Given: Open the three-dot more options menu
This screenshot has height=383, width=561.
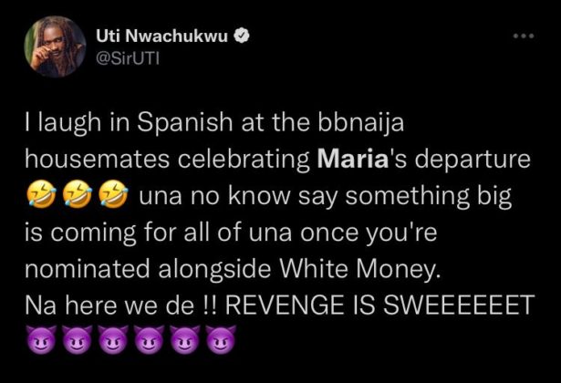Looking at the screenshot, I should coord(524,36).
